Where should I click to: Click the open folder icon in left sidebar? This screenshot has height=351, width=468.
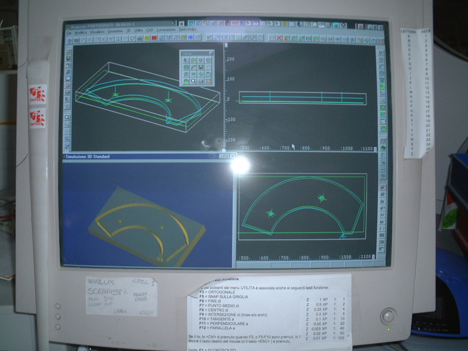point(69,52)
